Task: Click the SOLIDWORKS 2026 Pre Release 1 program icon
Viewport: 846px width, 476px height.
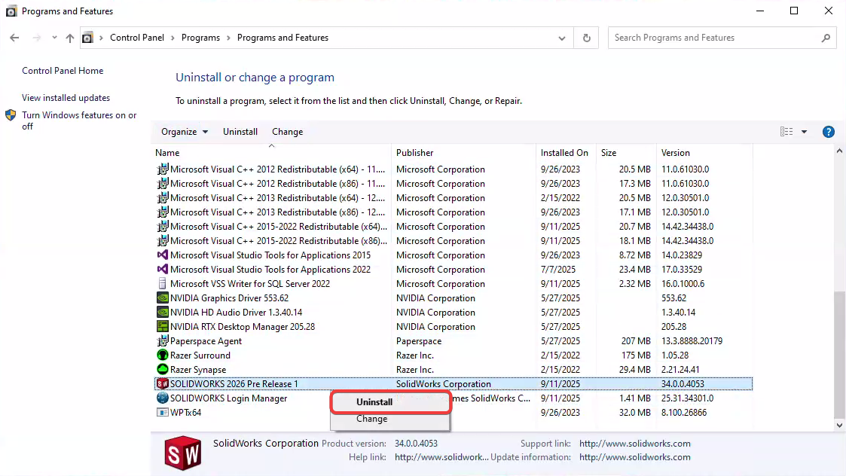Action: click(162, 383)
